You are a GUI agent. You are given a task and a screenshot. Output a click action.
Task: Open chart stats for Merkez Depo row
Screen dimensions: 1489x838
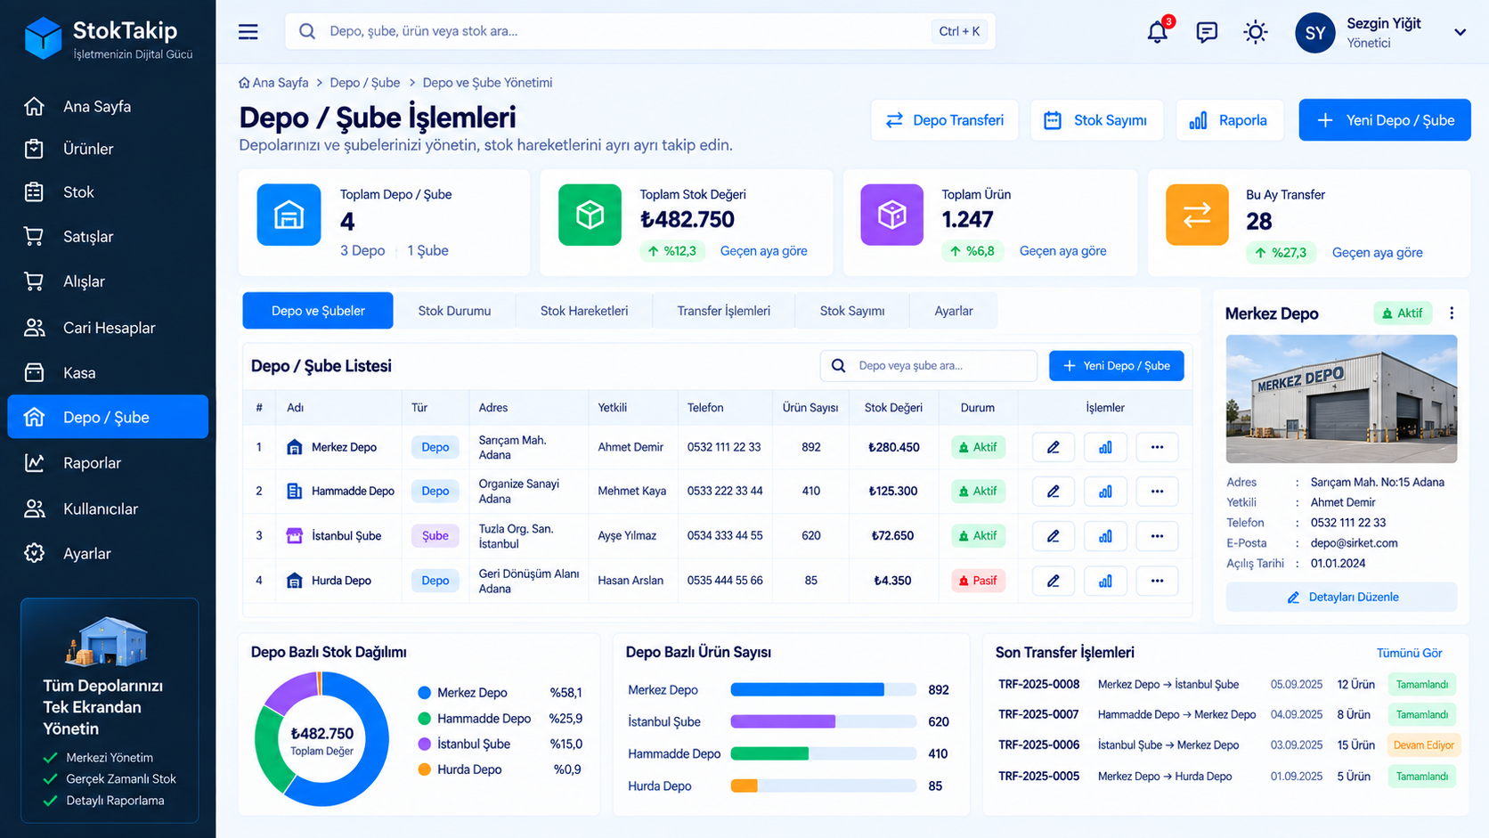click(1105, 447)
